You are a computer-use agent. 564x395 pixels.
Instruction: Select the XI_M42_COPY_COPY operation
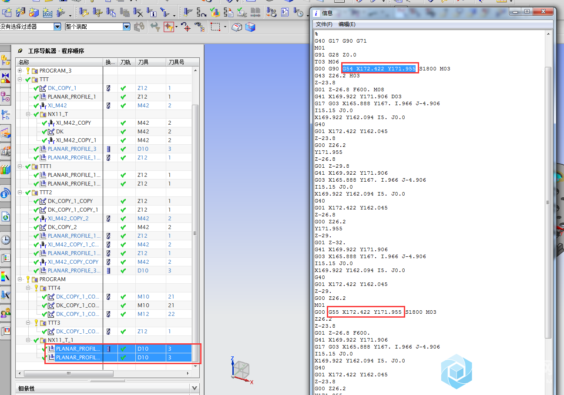tap(73, 262)
